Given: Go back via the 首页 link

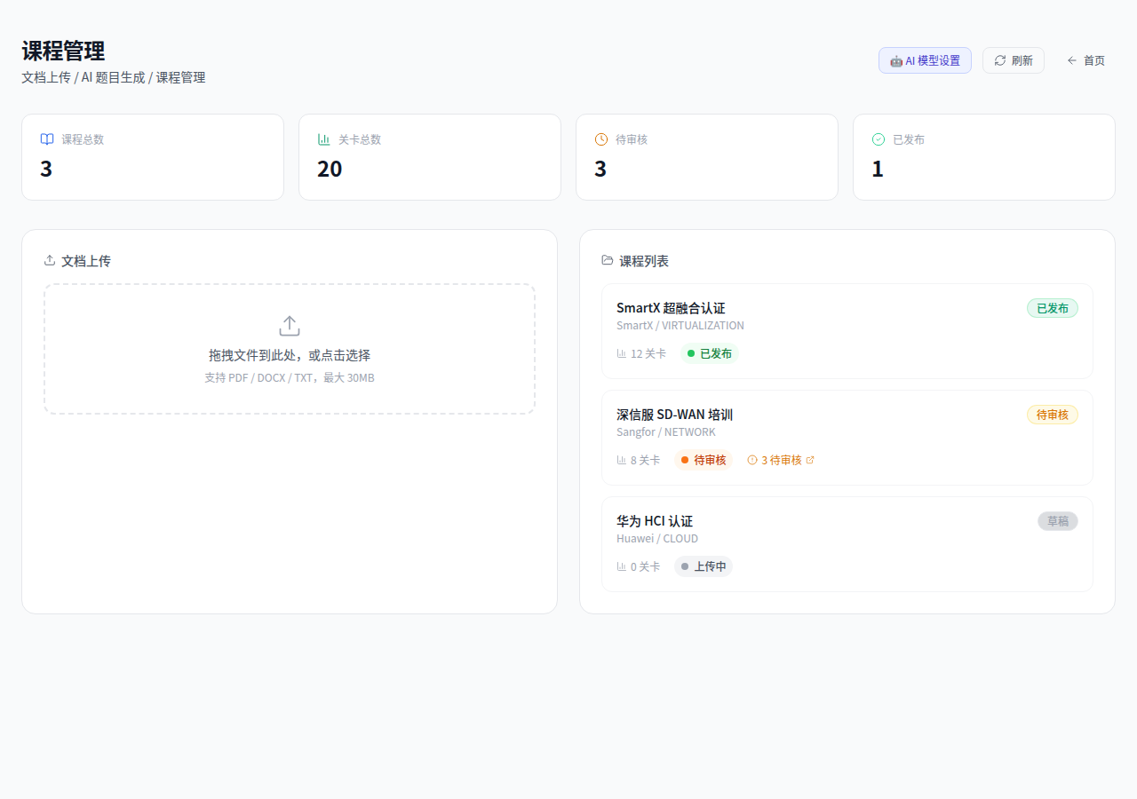Looking at the screenshot, I should (1085, 60).
